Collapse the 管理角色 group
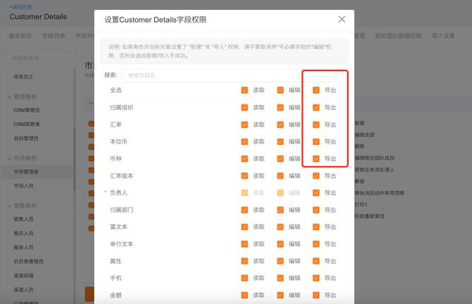Image resolution: width=472 pixels, height=304 pixels. click(x=9, y=97)
